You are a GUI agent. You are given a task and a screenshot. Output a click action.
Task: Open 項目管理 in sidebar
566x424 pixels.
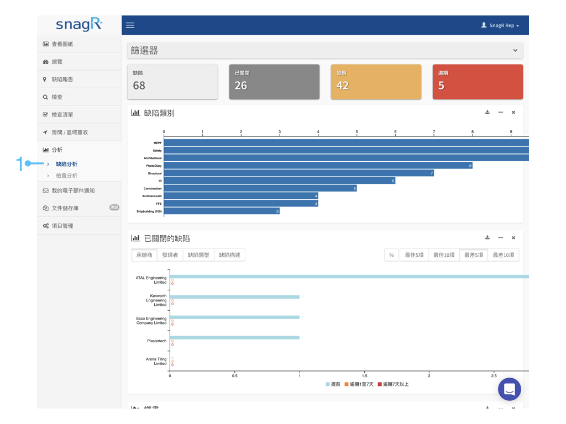click(x=79, y=226)
